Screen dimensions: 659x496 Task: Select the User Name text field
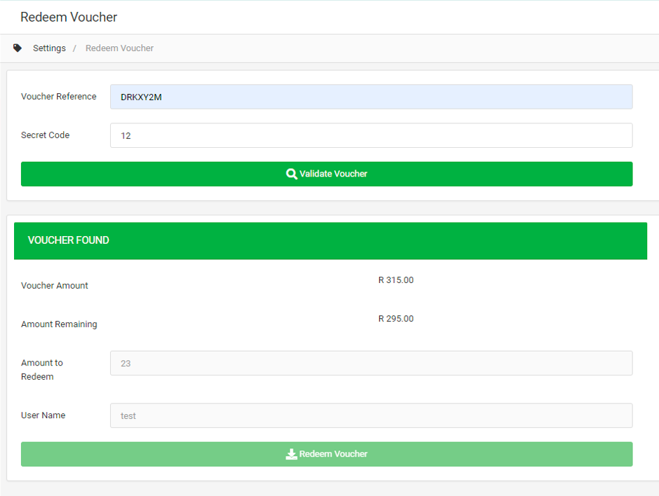pyautogui.click(x=371, y=415)
